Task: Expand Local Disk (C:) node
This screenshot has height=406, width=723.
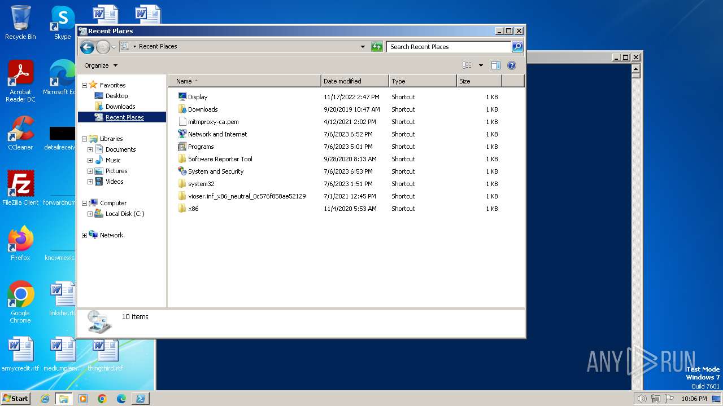Action: click(x=90, y=214)
